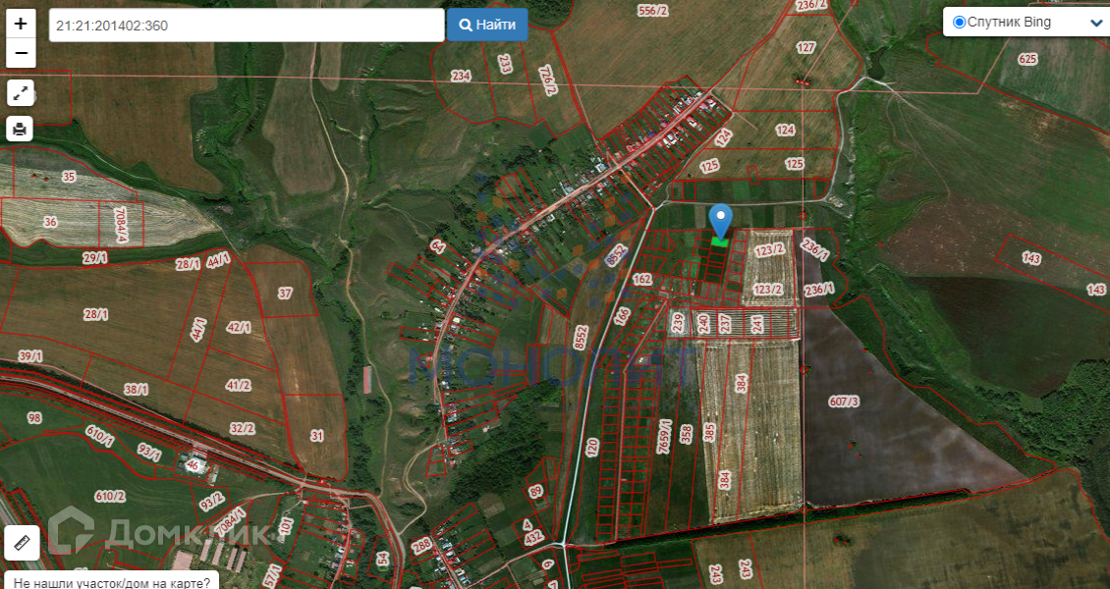Image resolution: width=1110 pixels, height=589 pixels.
Task: Click parcel label 8552 near the village
Action: click(617, 255)
